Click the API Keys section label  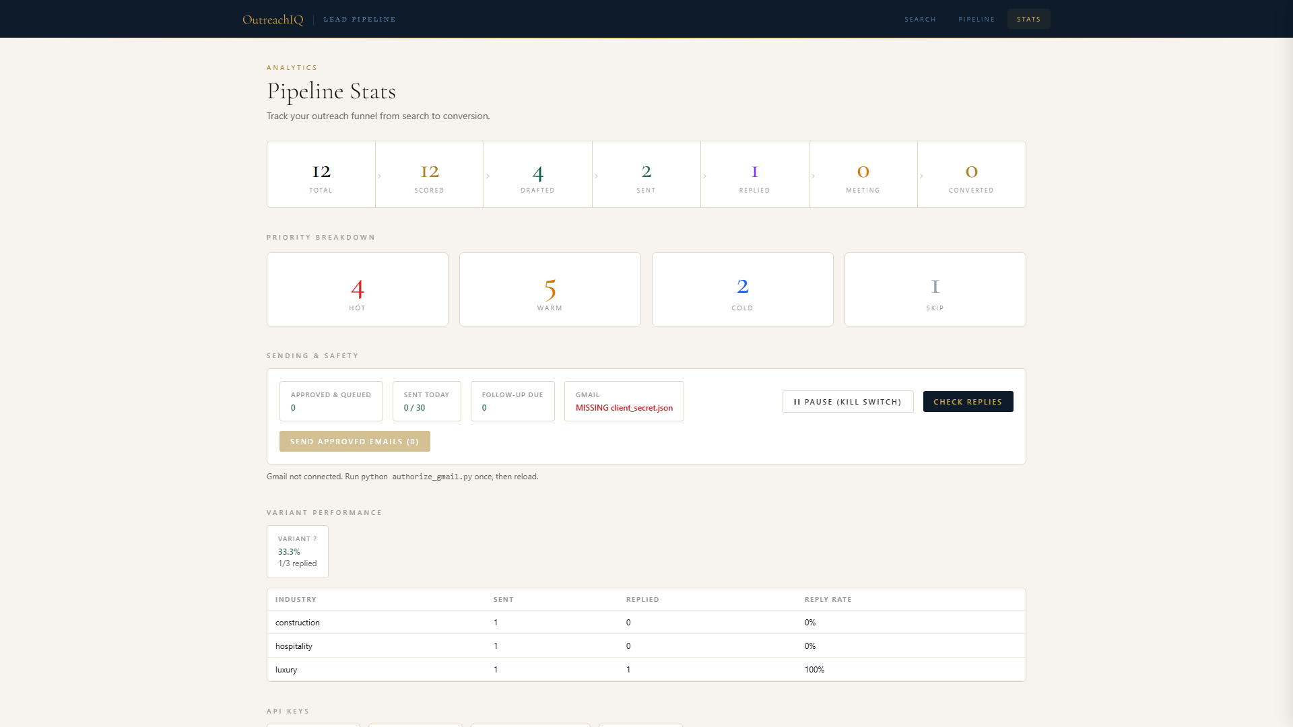(288, 712)
